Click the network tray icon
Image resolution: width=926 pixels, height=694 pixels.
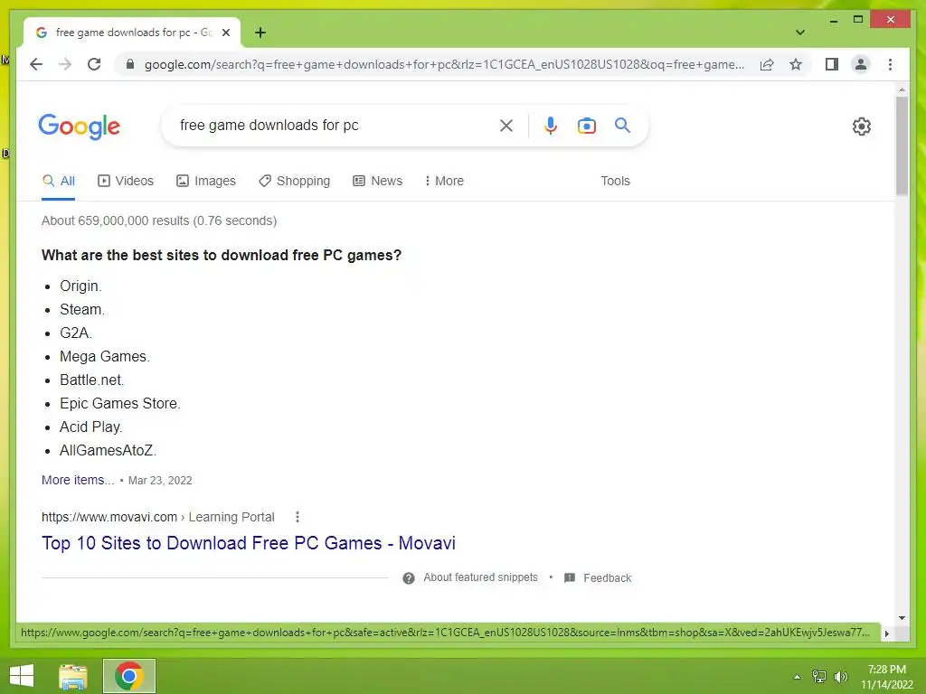[819, 677]
